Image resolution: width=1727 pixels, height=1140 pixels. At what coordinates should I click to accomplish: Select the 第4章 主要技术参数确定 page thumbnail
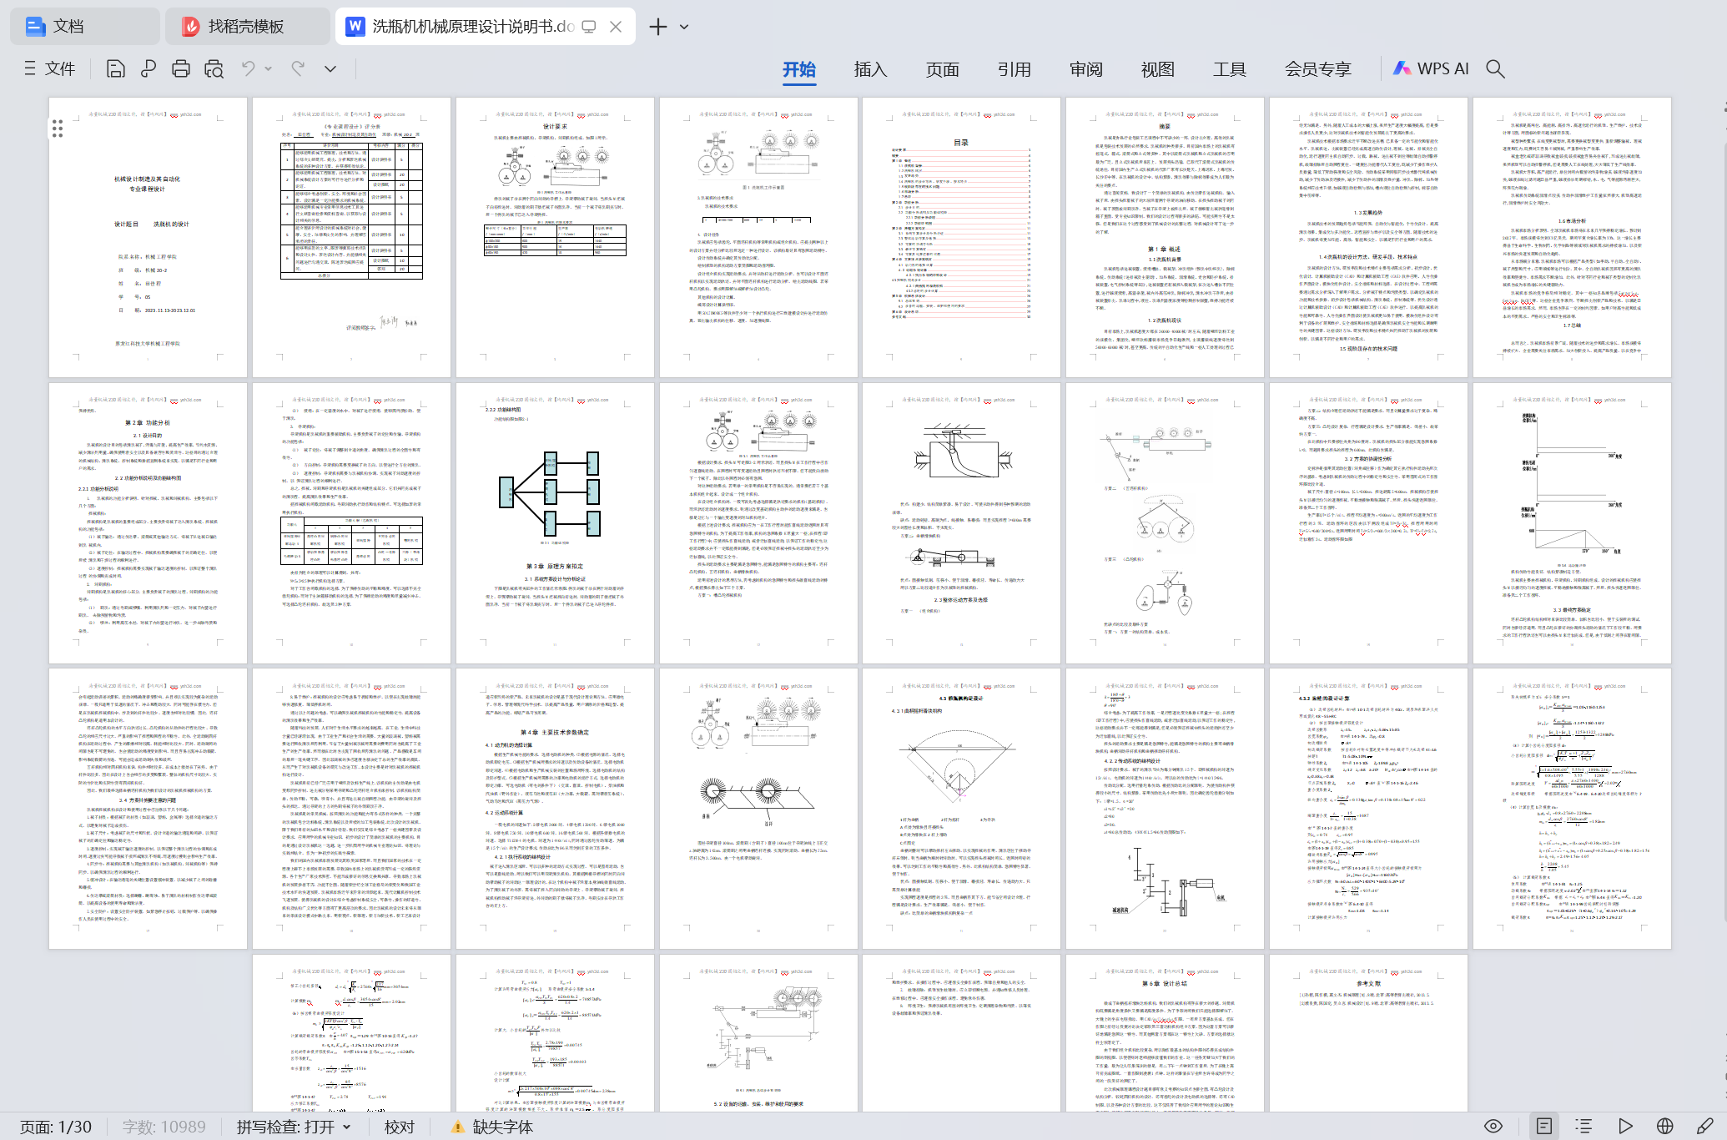[x=555, y=809]
